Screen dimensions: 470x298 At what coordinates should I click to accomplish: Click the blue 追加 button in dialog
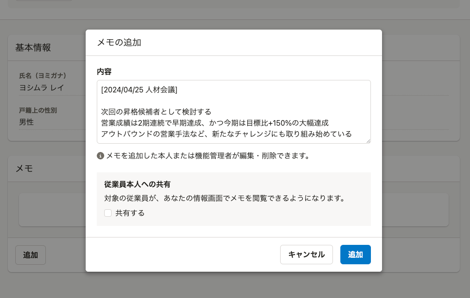tap(355, 255)
